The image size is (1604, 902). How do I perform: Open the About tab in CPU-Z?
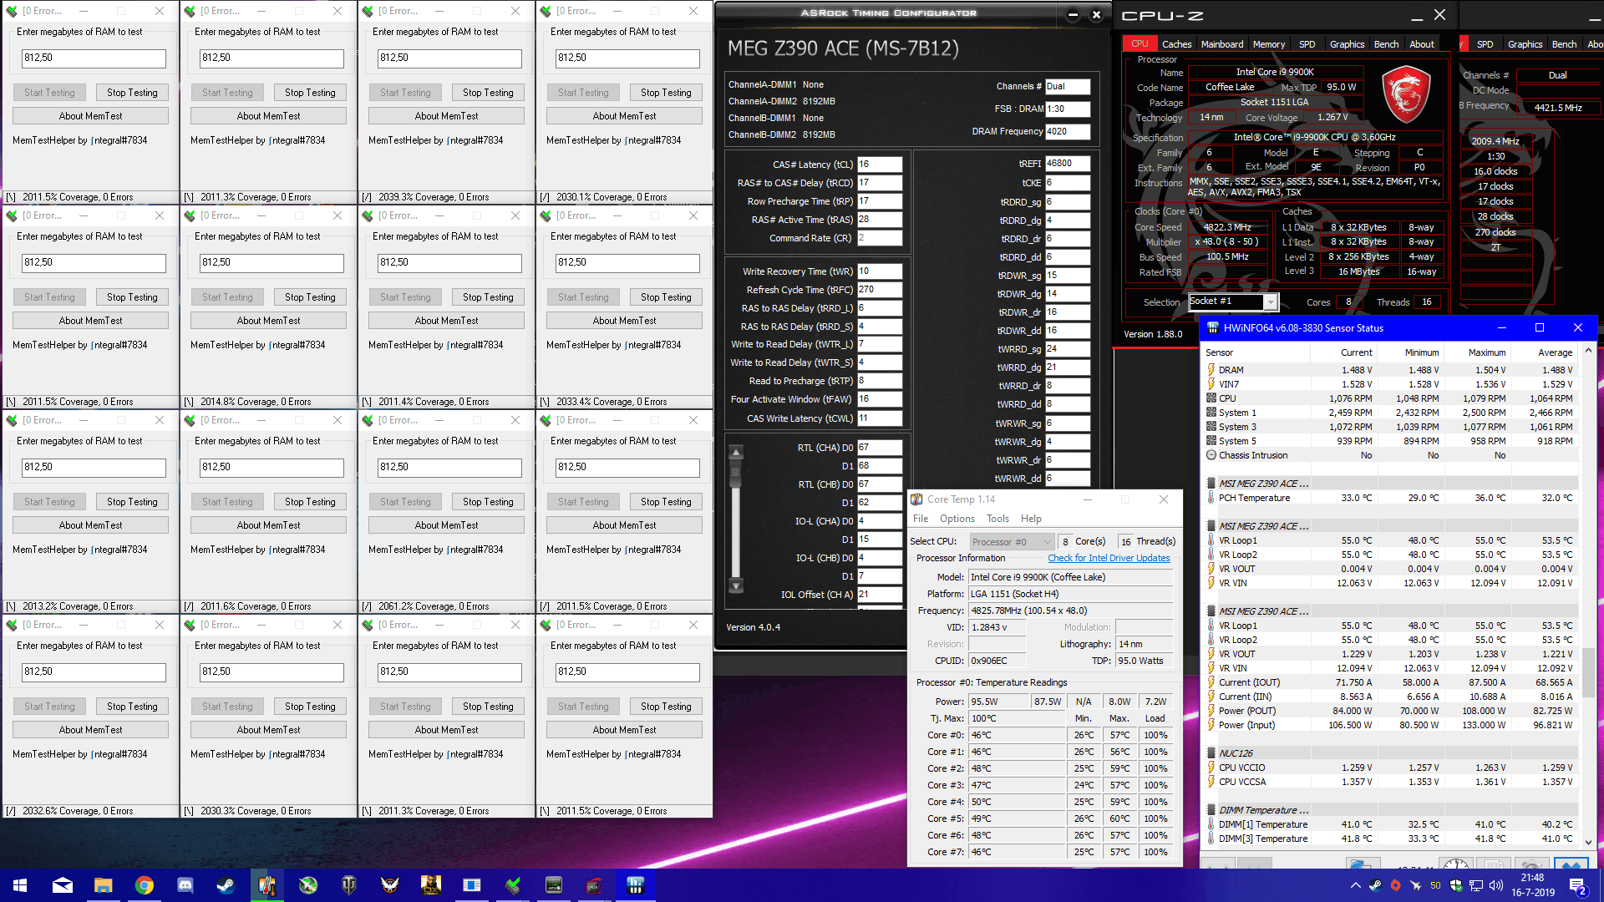point(1421,44)
